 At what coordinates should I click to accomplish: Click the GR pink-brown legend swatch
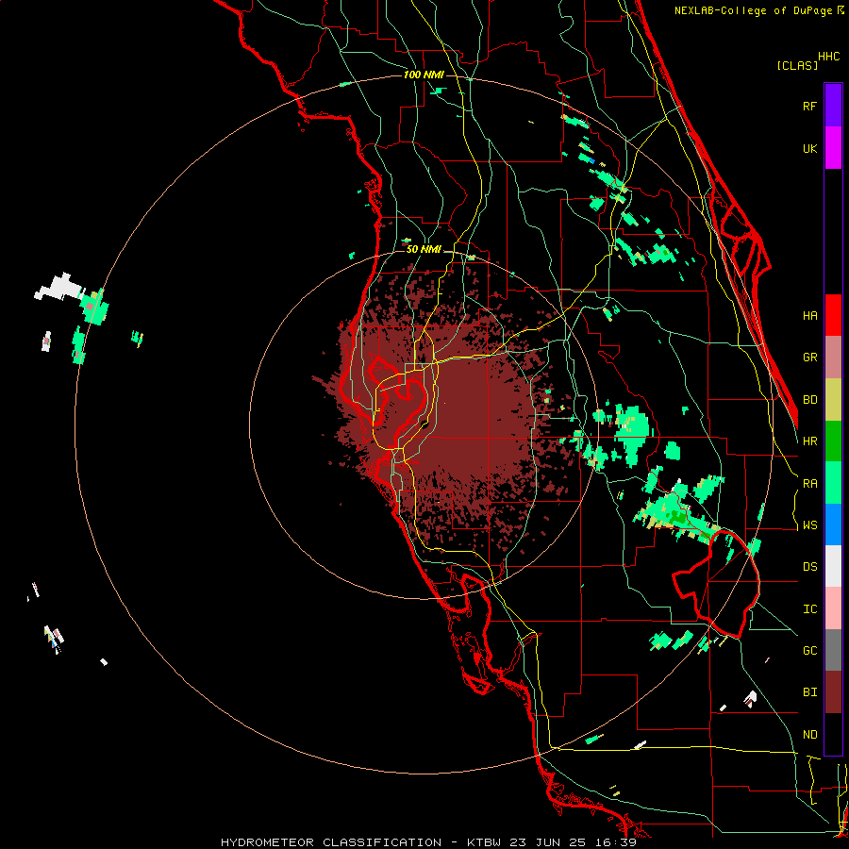[x=833, y=358]
